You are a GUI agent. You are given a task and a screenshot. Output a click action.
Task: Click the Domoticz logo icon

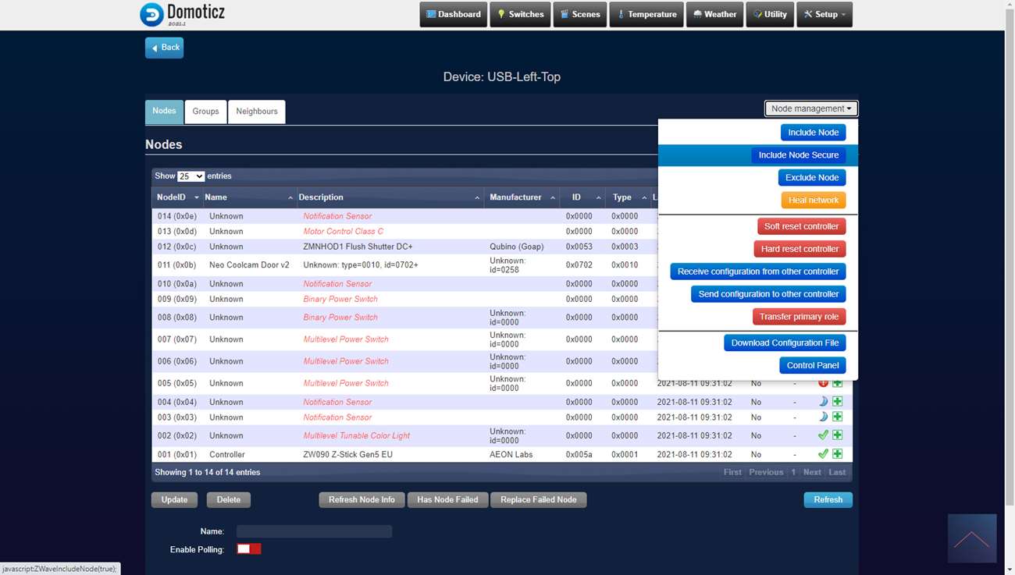[x=151, y=14]
